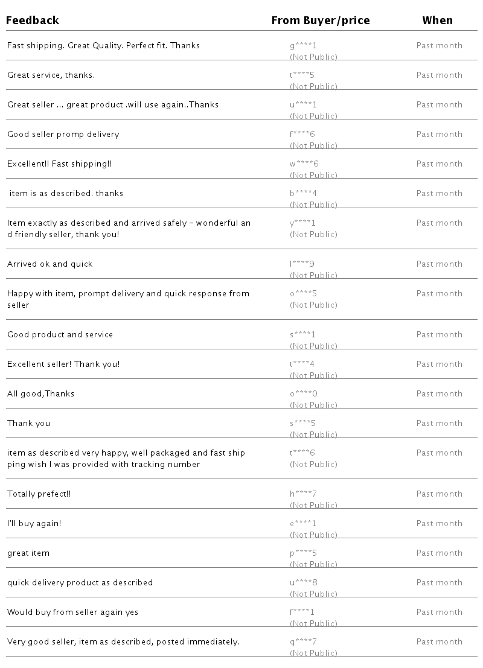Click the "Arrived ok and quick" feedback

click(50, 264)
